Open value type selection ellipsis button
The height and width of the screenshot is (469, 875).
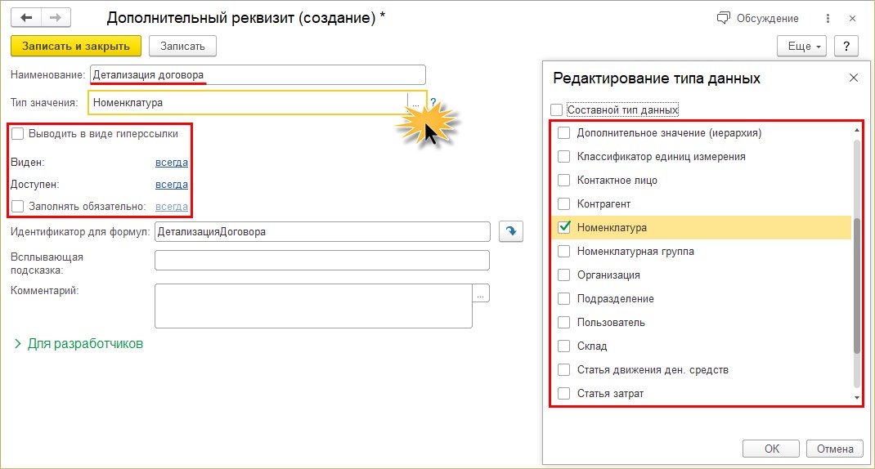tap(416, 103)
